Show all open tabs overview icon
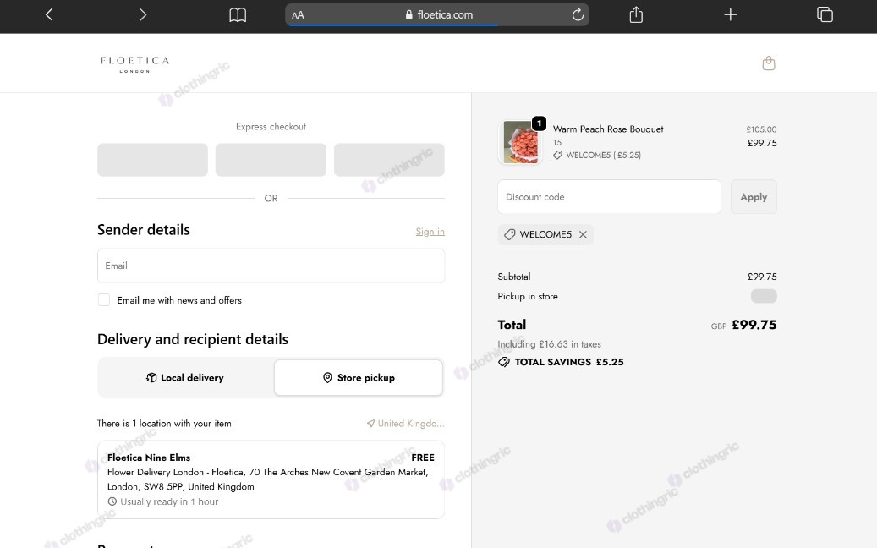The height and width of the screenshot is (548, 877). 825,14
